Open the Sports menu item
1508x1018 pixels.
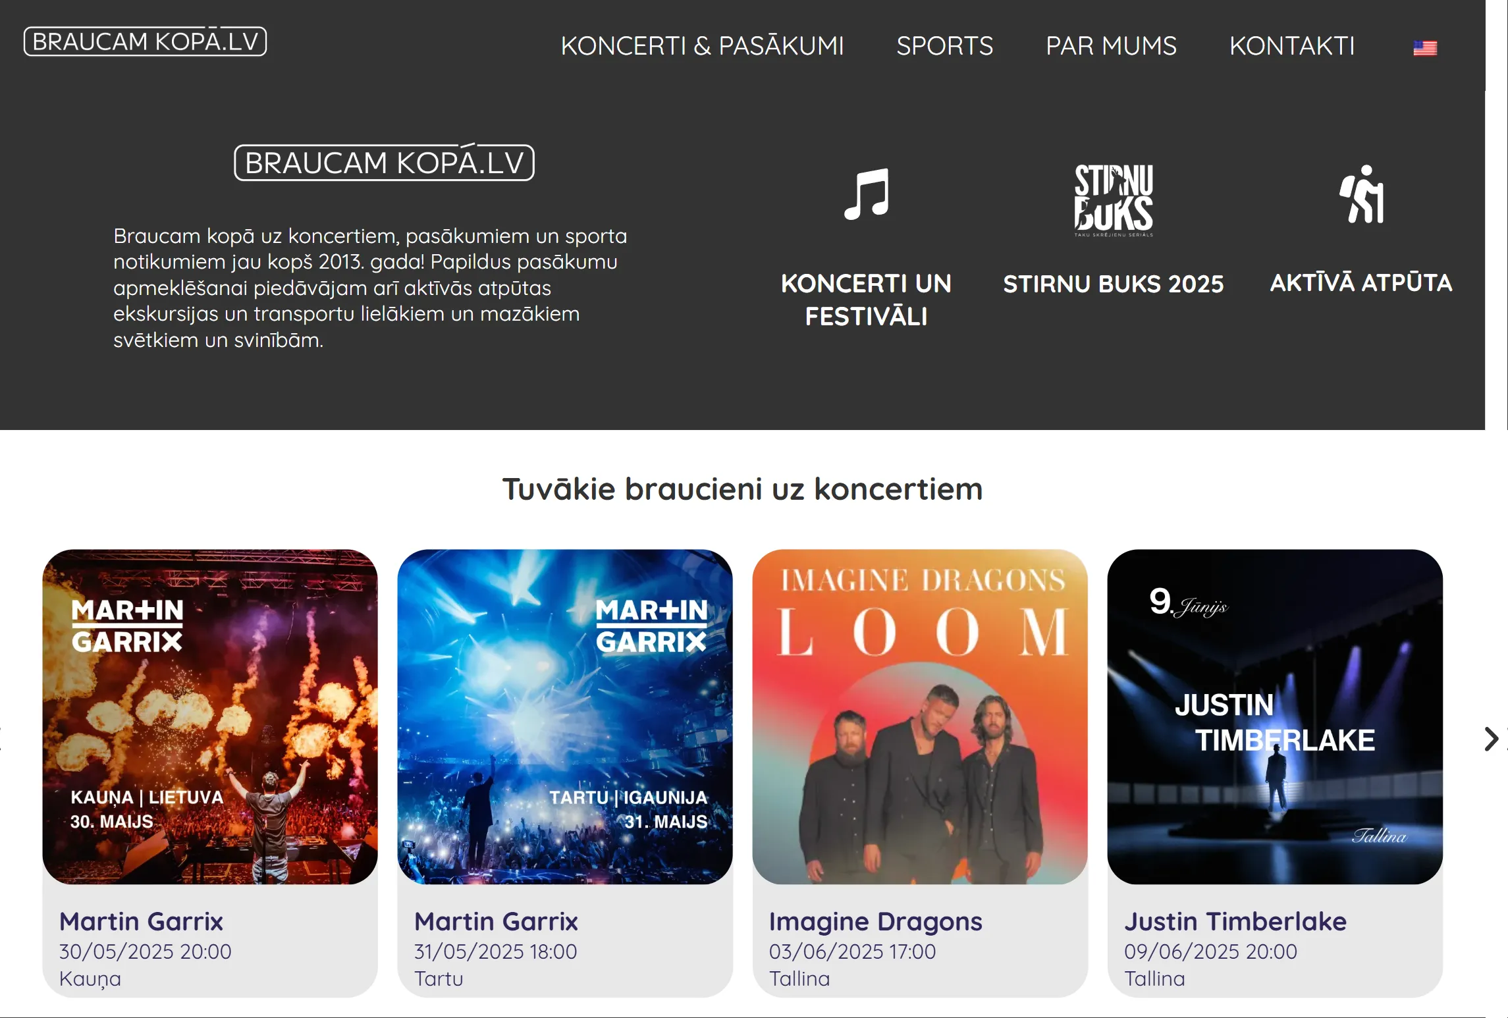pos(944,46)
